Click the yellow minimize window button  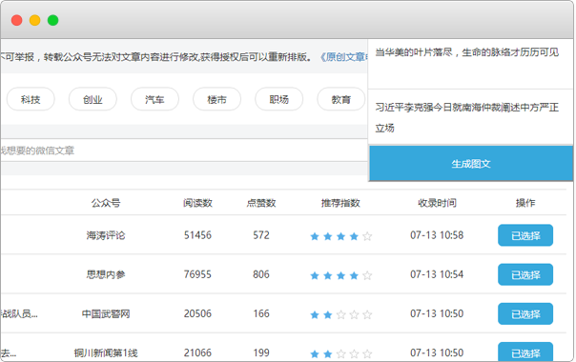pos(35,20)
